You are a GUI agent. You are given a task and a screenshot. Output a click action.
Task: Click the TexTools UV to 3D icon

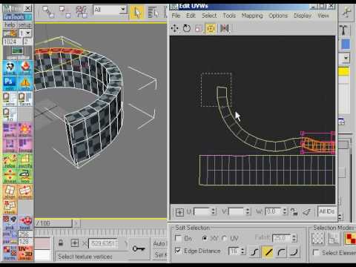click(x=25, y=253)
